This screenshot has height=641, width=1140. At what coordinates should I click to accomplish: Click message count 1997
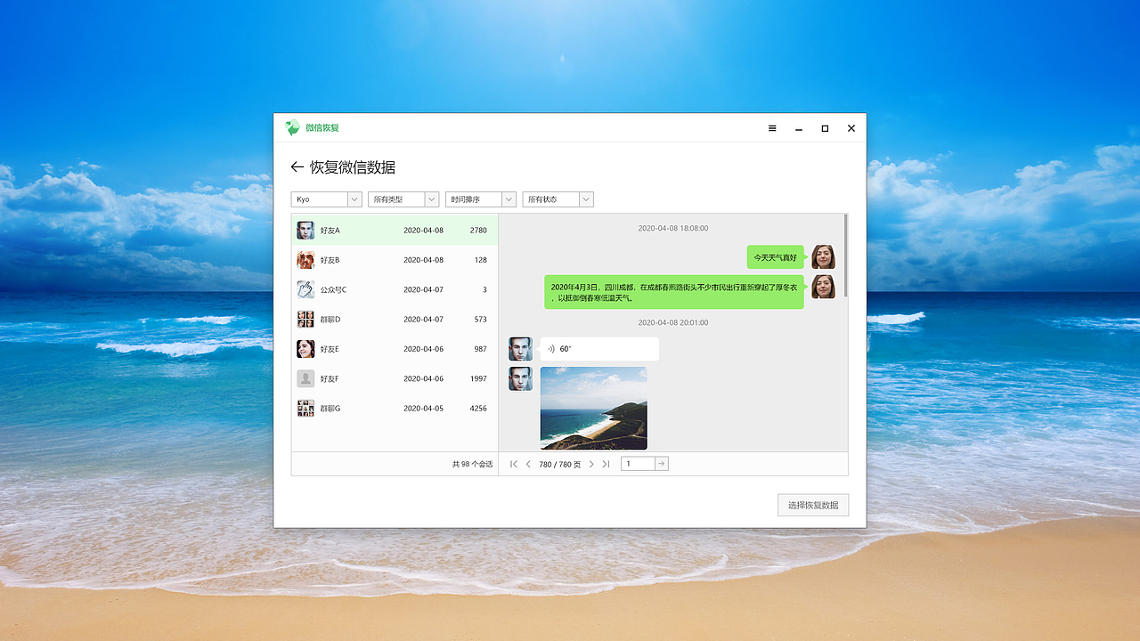coord(478,378)
